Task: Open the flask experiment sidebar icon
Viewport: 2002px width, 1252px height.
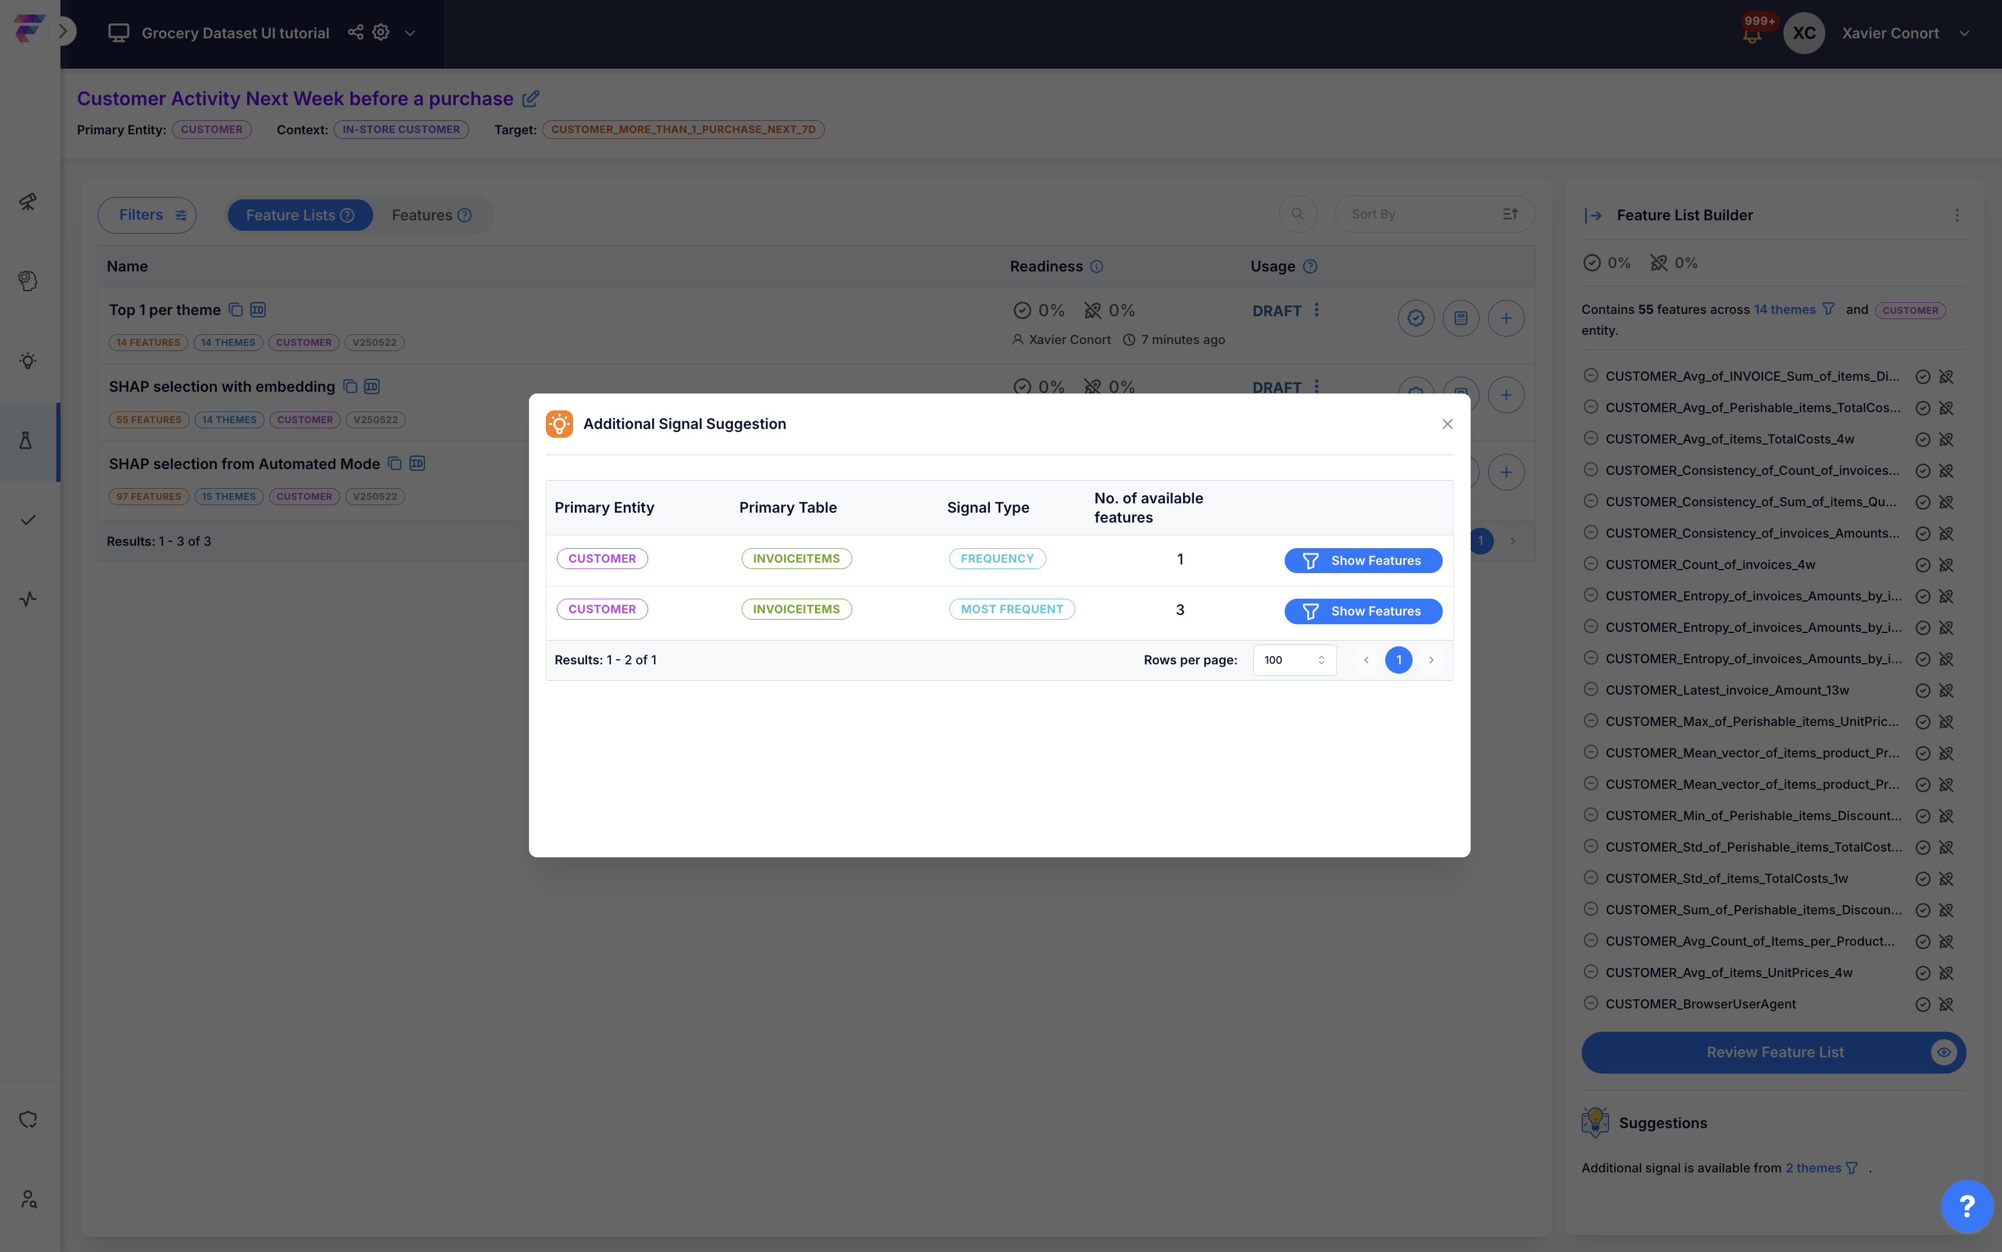Action: coord(27,441)
